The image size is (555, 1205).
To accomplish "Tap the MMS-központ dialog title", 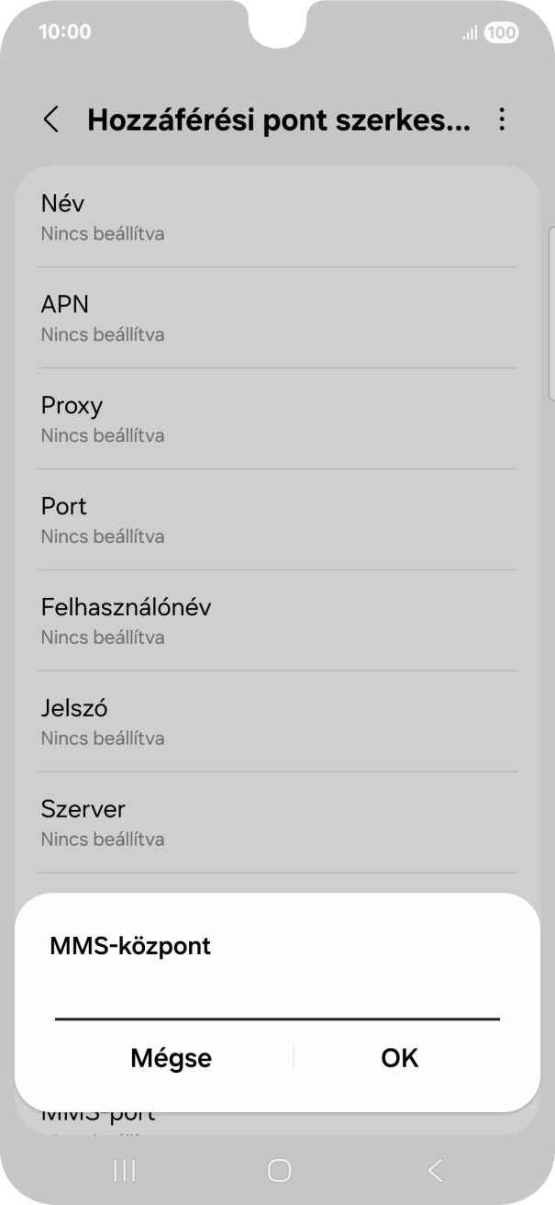I will [x=131, y=944].
